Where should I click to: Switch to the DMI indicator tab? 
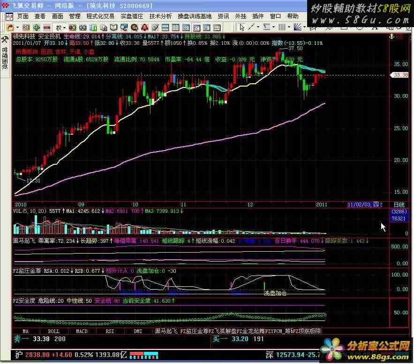pyautogui.click(x=138, y=331)
